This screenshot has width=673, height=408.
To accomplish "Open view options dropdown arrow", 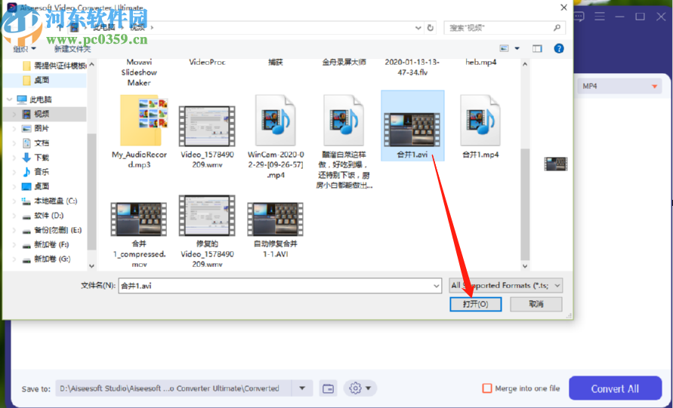I will [x=517, y=48].
